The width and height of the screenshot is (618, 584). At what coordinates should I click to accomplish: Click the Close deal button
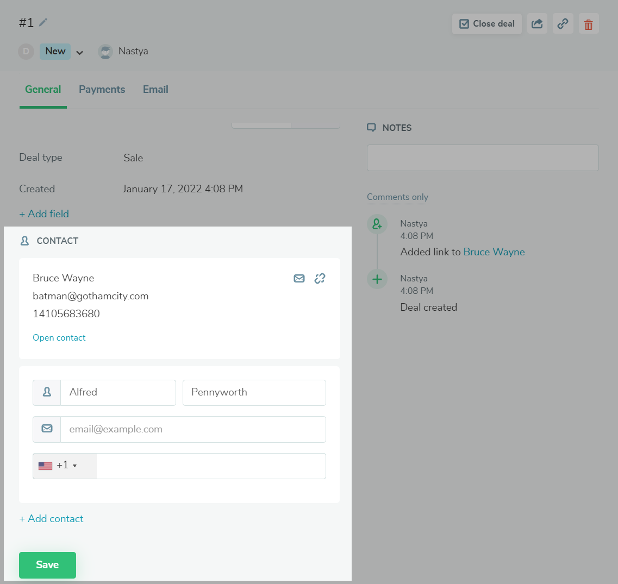[x=487, y=24]
